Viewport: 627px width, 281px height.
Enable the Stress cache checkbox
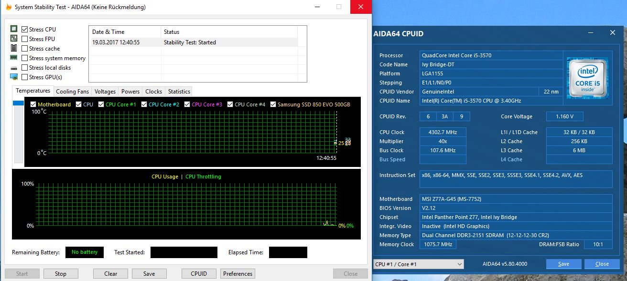coord(25,49)
